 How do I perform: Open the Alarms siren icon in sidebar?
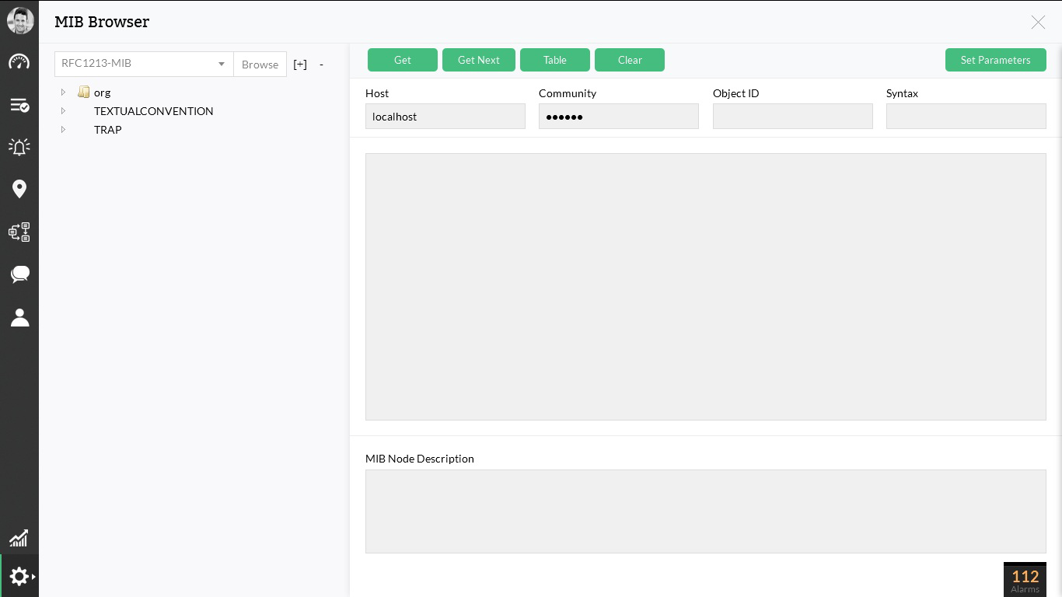coord(19,146)
